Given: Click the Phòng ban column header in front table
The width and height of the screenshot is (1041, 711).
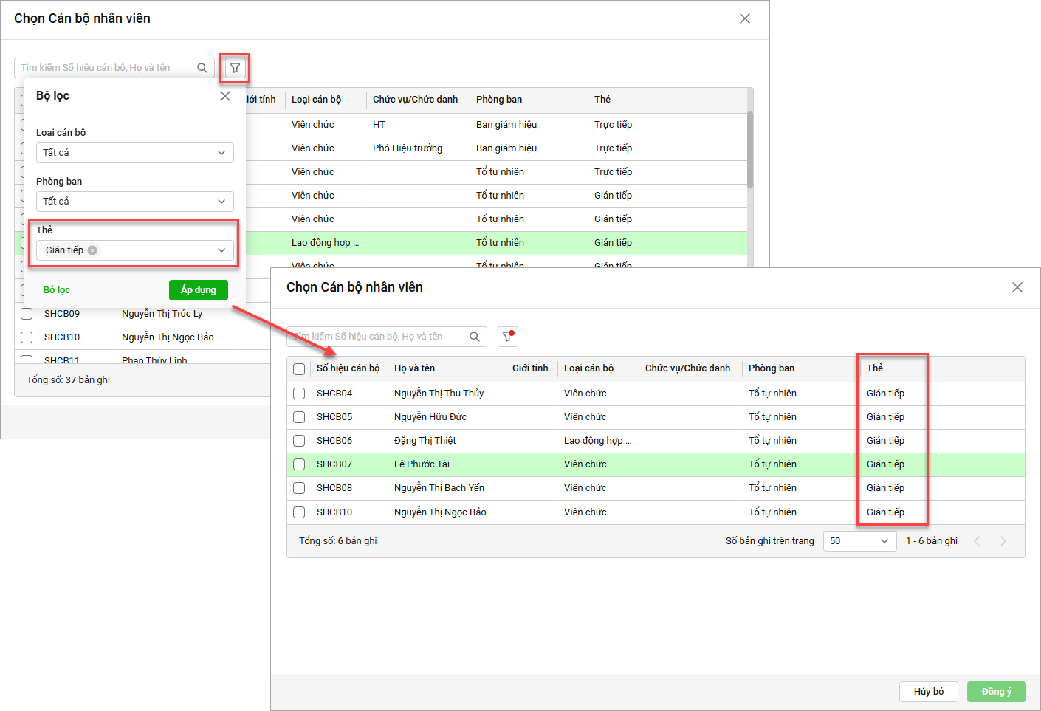Looking at the screenshot, I should 771,368.
